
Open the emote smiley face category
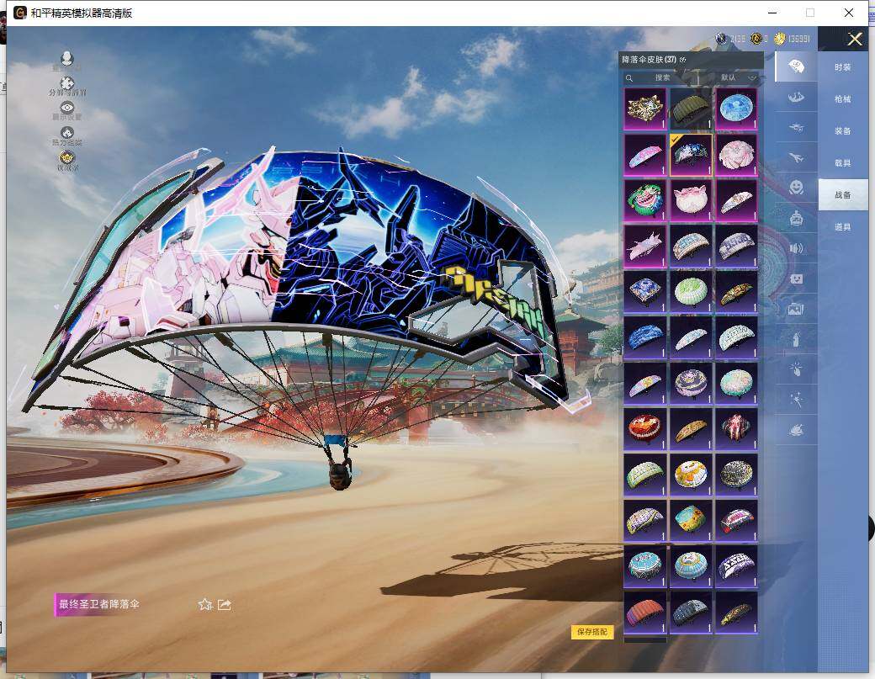pyautogui.click(x=795, y=187)
